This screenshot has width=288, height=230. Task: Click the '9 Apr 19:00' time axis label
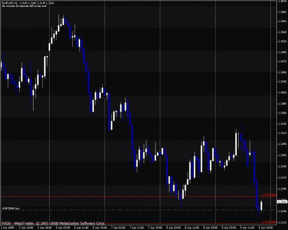click(x=265, y=228)
